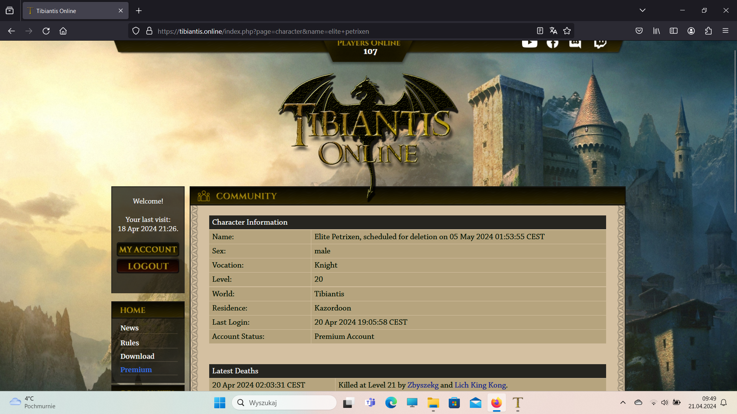The height and width of the screenshot is (414, 737).
Task: Open the Facebook social icon
Action: [552, 43]
